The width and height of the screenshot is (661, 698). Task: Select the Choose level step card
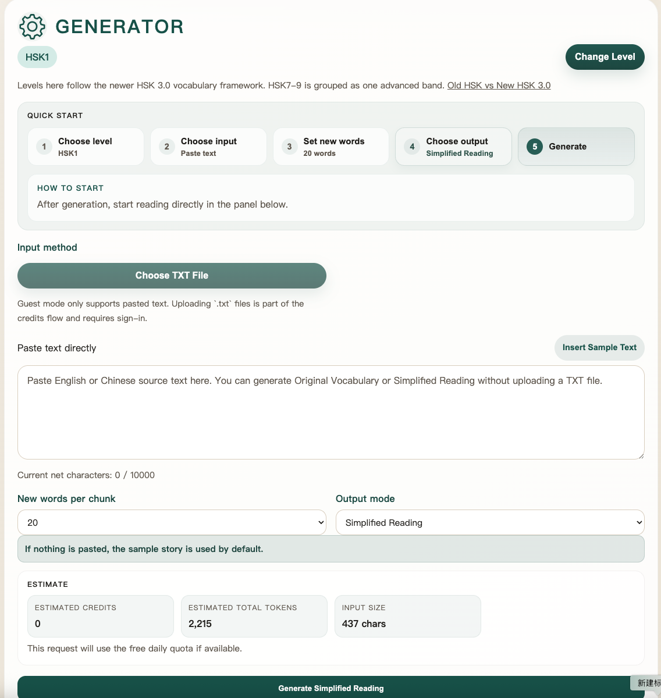pos(86,147)
